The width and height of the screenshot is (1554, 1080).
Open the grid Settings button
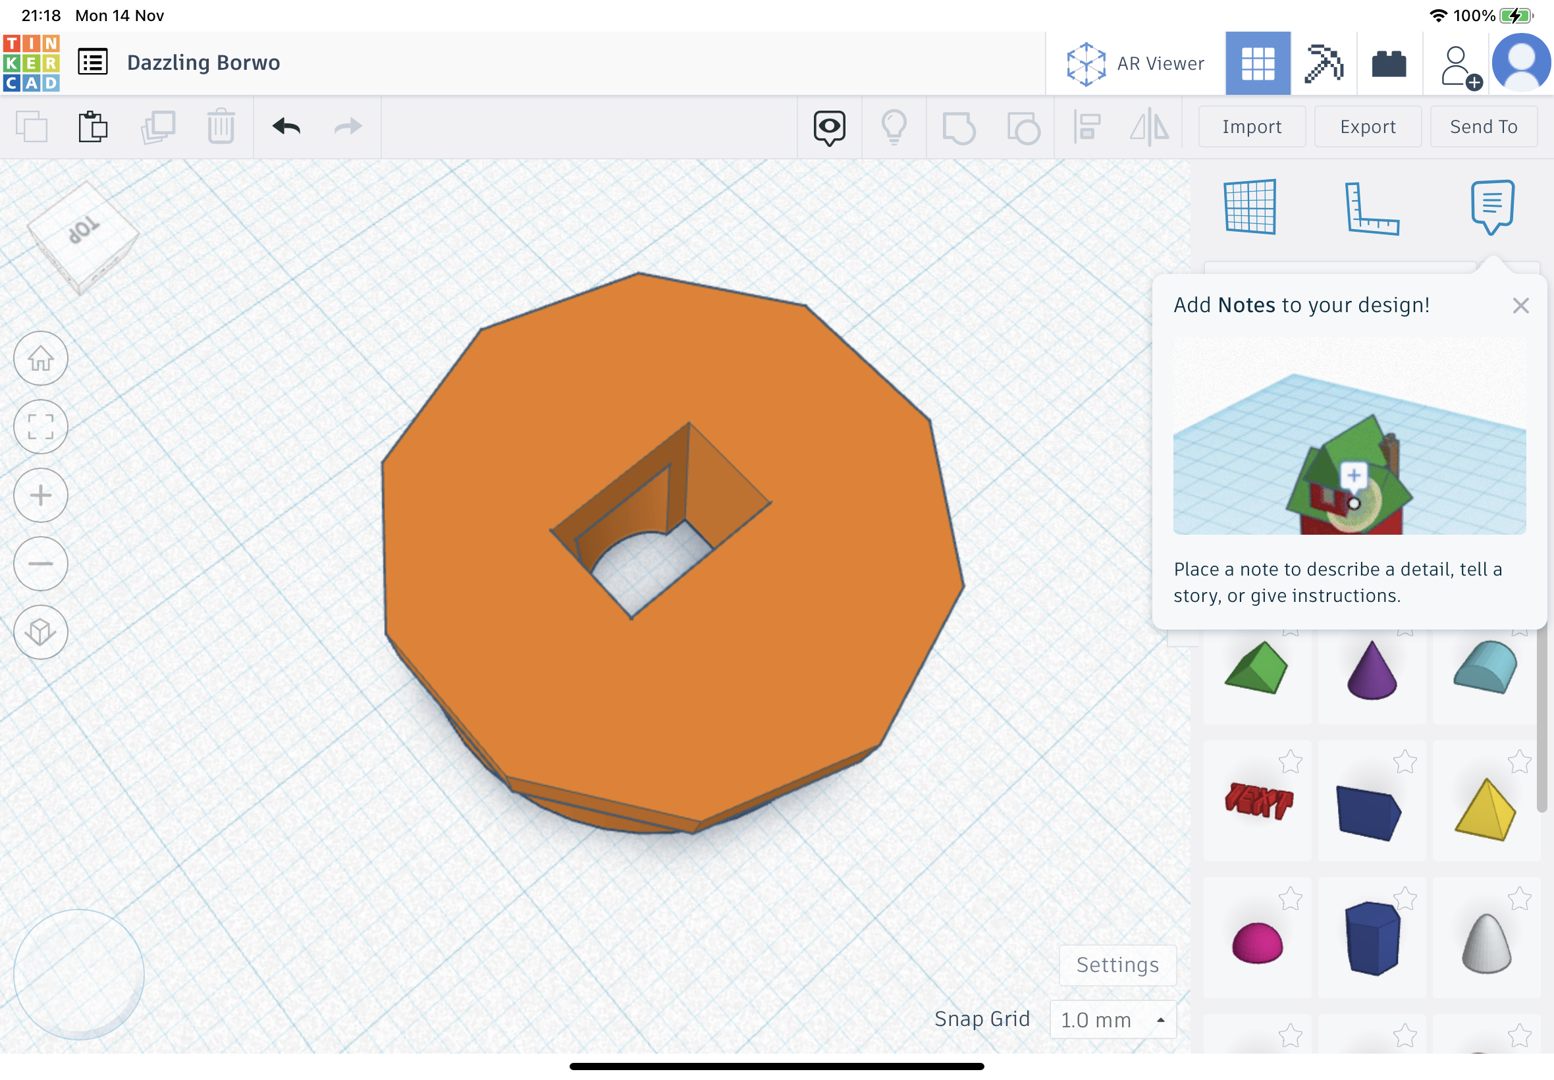click(x=1117, y=964)
